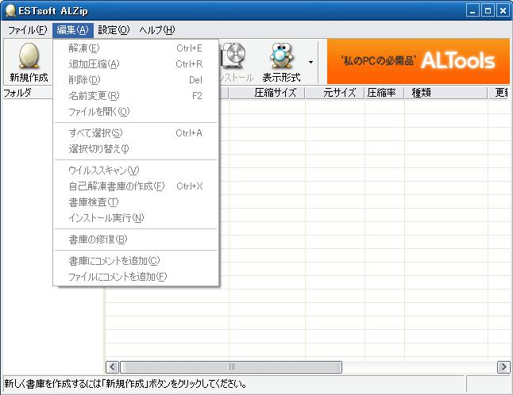
Task: Select インストール実行(N) menu entry
Action: (136, 218)
